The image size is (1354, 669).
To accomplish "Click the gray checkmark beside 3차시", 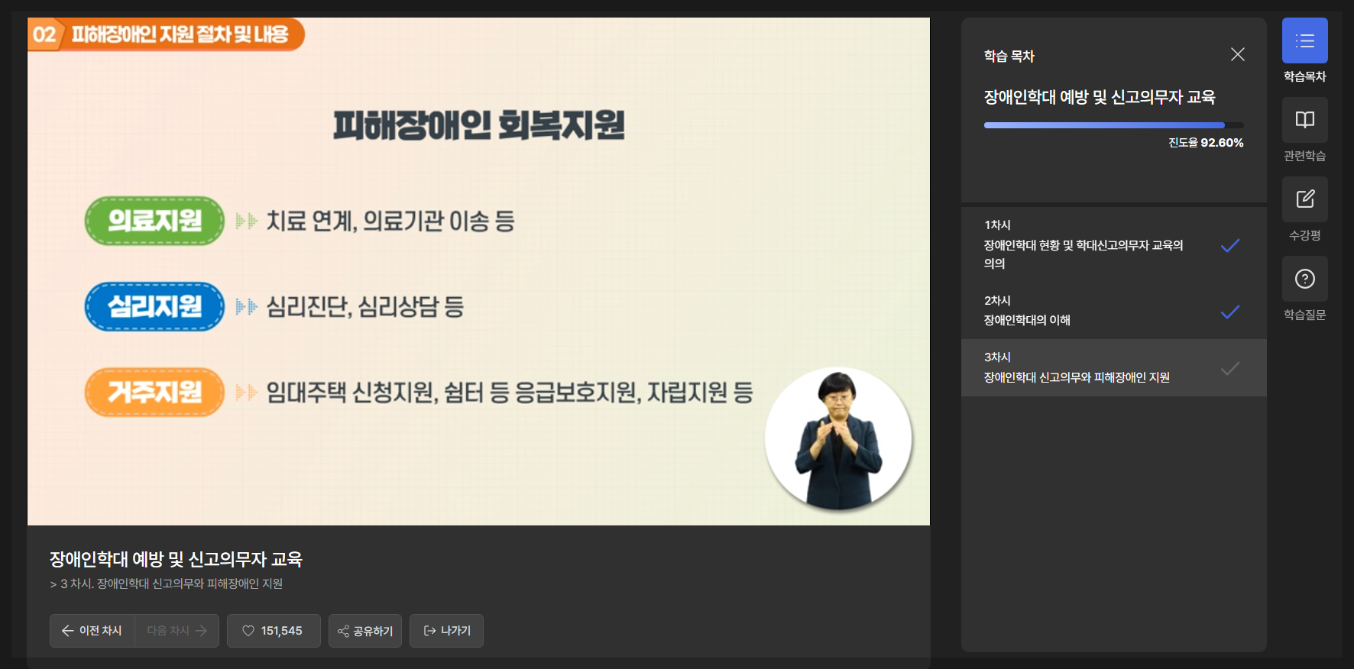I will [1230, 369].
